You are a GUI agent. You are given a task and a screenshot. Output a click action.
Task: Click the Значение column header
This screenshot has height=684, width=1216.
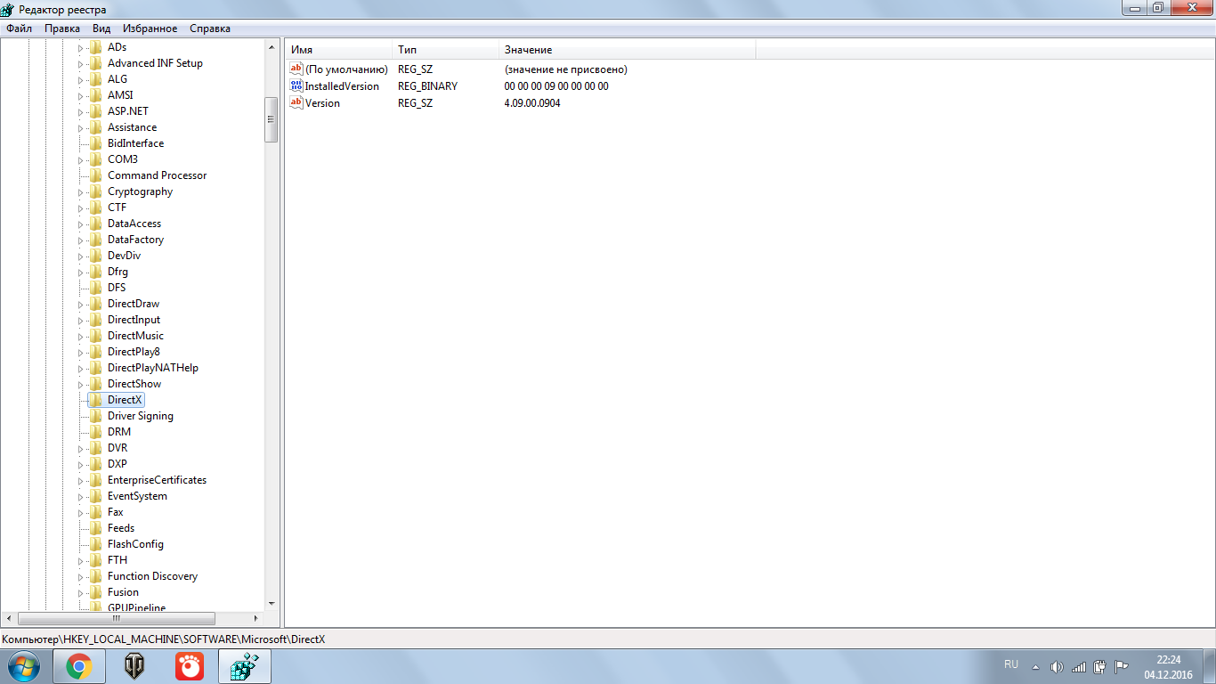tap(528, 50)
